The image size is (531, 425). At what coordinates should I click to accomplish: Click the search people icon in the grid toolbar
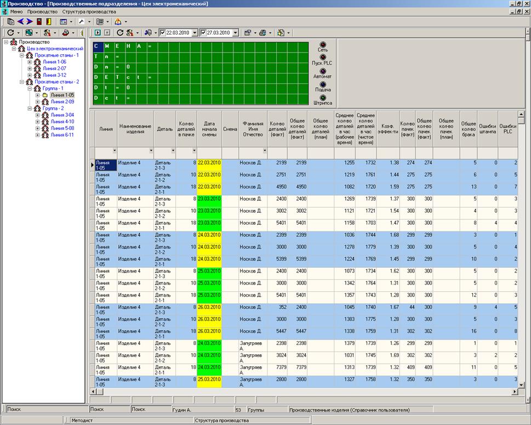[x=130, y=32]
